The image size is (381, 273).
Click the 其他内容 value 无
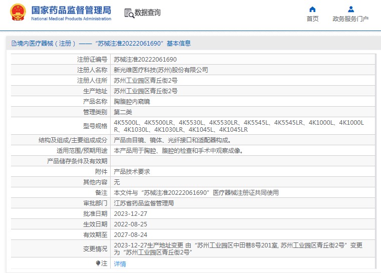[x=117, y=182]
